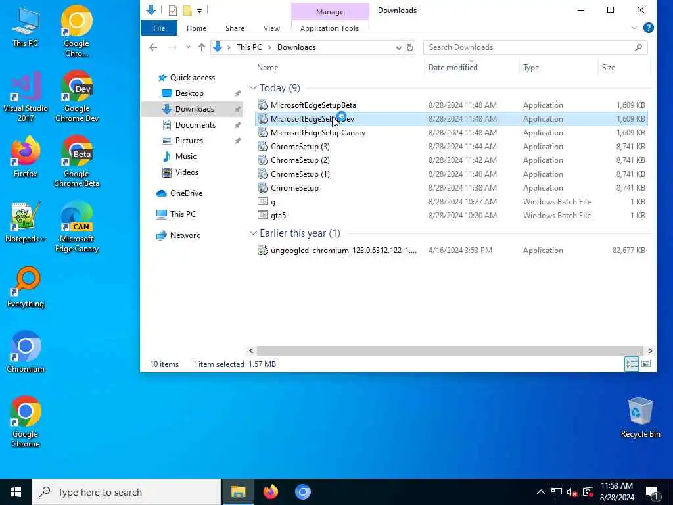The image size is (673, 505).
Task: Open the This PC desktop icon
Action: point(26,26)
